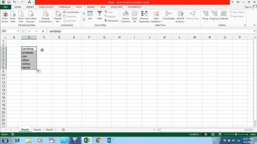Open File Explorer from taskbar
This screenshot has width=257, height=144.
(29, 140)
